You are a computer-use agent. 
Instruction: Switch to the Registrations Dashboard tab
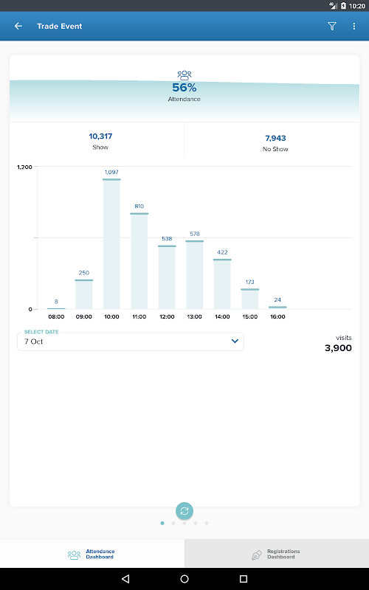point(277,554)
